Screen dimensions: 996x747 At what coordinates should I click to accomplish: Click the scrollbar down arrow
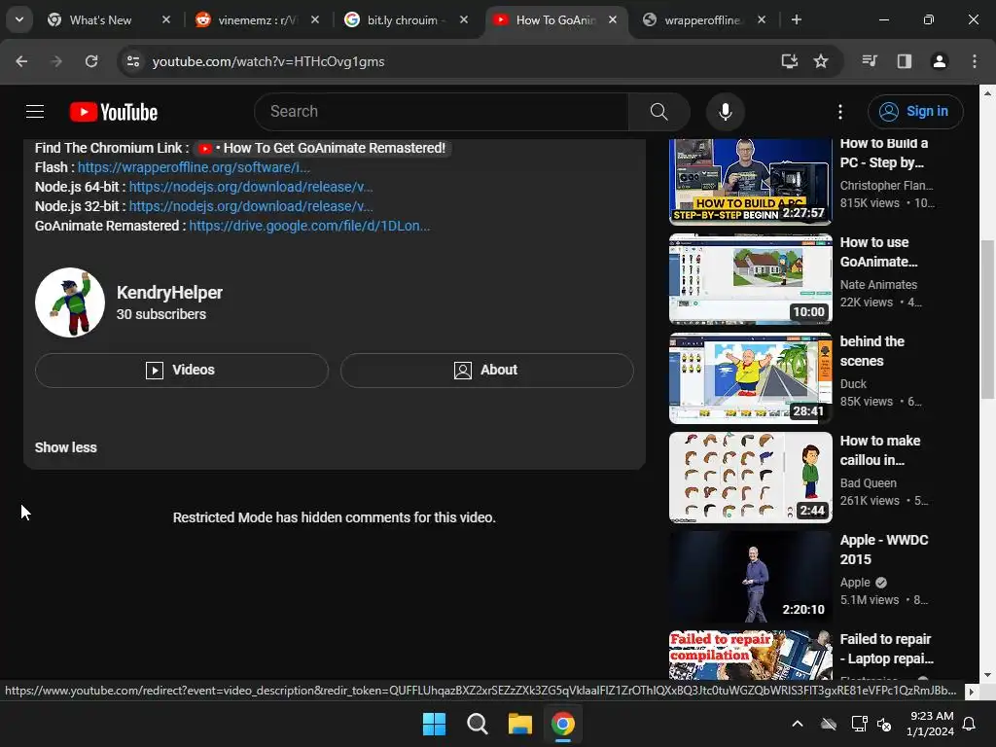[987, 675]
